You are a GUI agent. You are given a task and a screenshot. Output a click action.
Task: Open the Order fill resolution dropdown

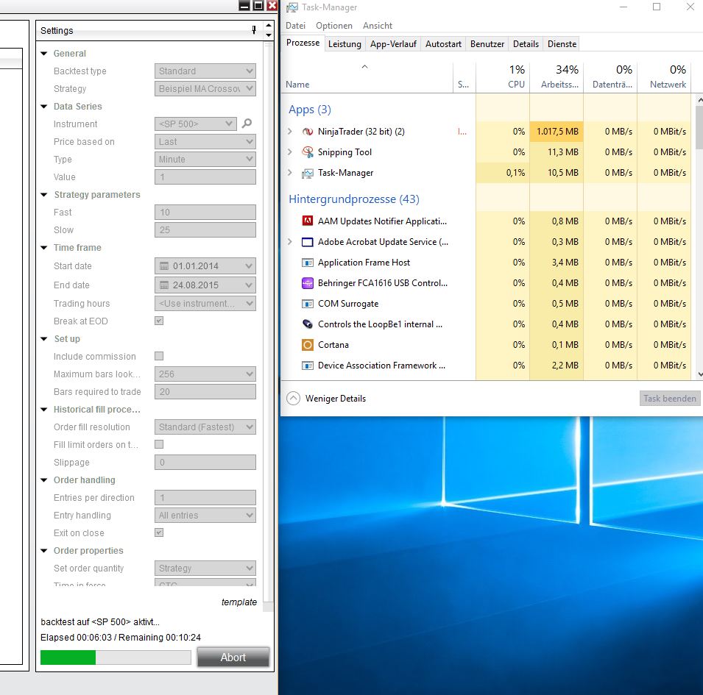(205, 427)
